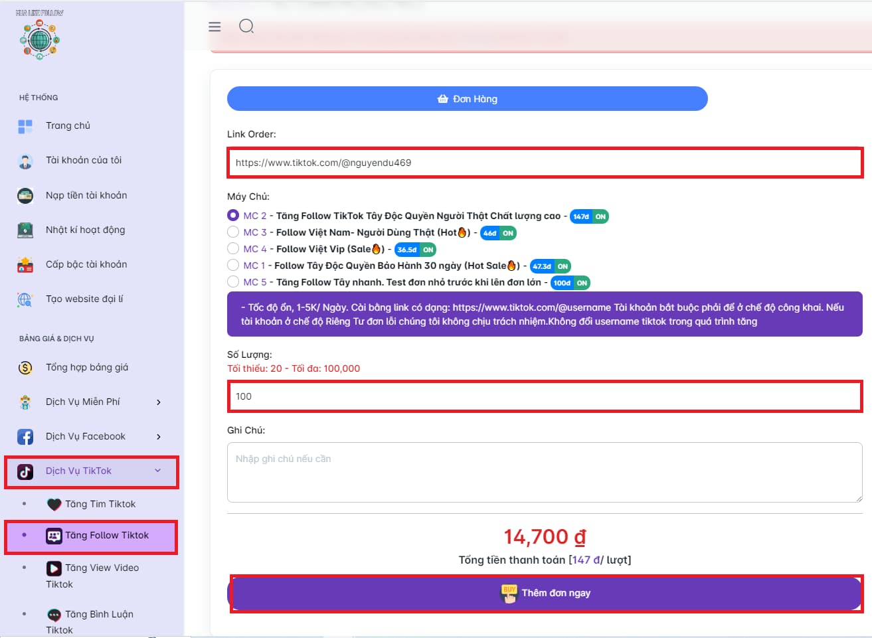
Task: Click the globe site logo
Action: tap(40, 40)
